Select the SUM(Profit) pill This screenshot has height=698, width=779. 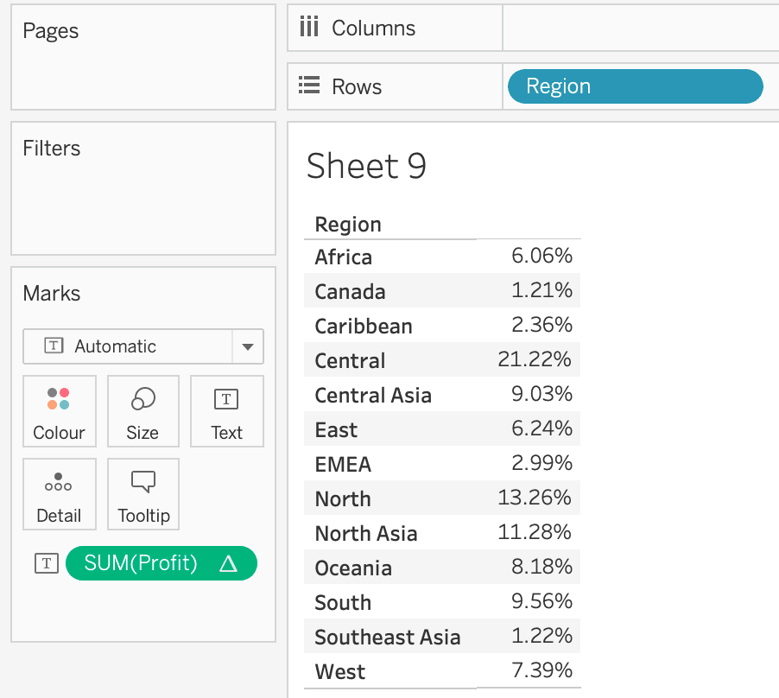[x=161, y=563]
